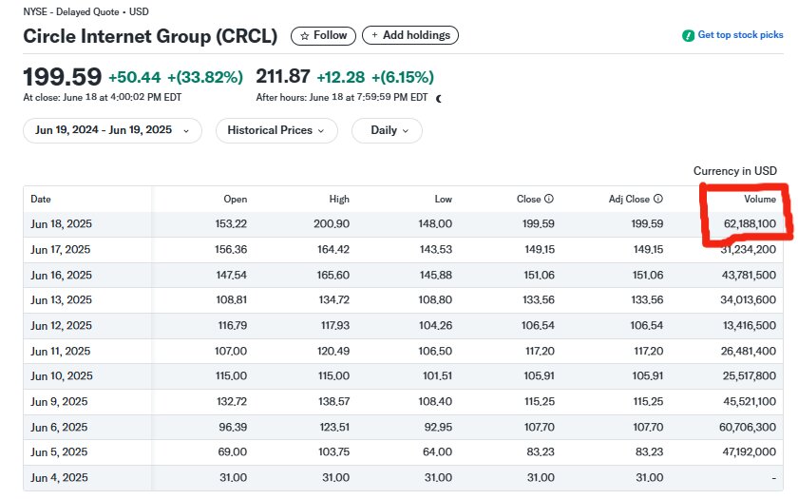Click the open price 107.00
Screen dimensions: 798x499
(231, 351)
